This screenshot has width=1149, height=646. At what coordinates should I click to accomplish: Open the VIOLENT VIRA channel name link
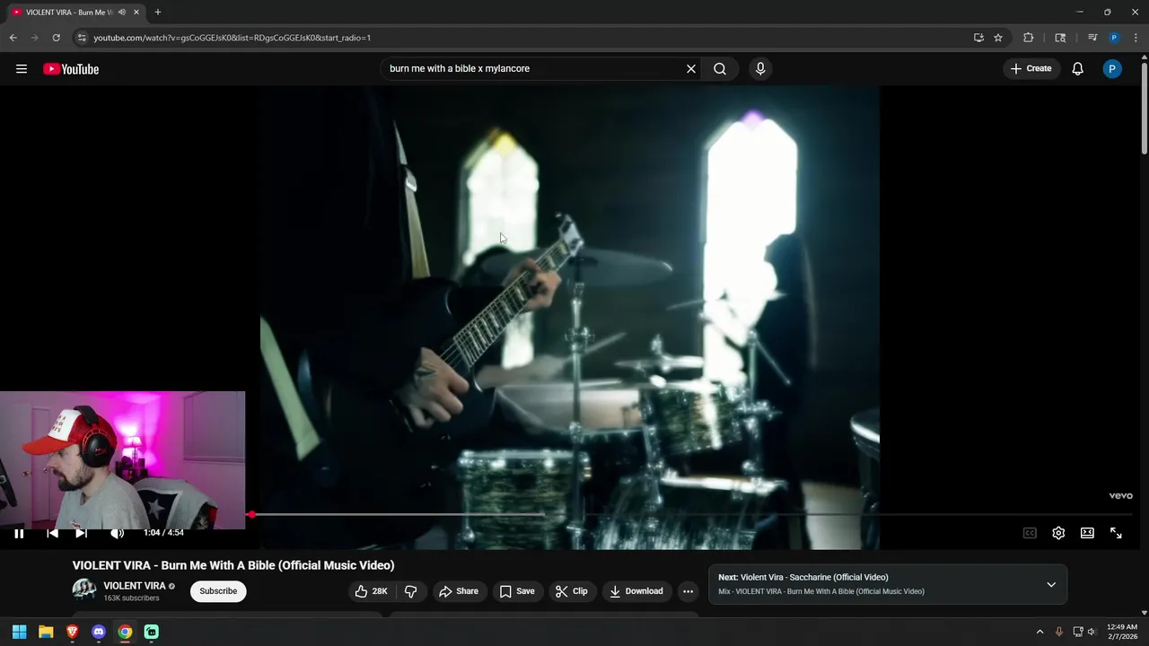pyautogui.click(x=135, y=586)
